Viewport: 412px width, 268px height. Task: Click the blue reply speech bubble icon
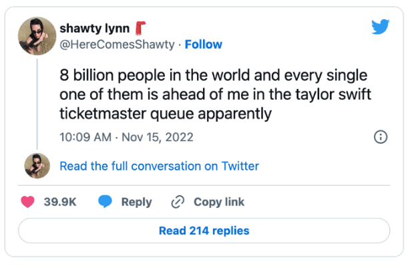pyautogui.click(x=105, y=202)
